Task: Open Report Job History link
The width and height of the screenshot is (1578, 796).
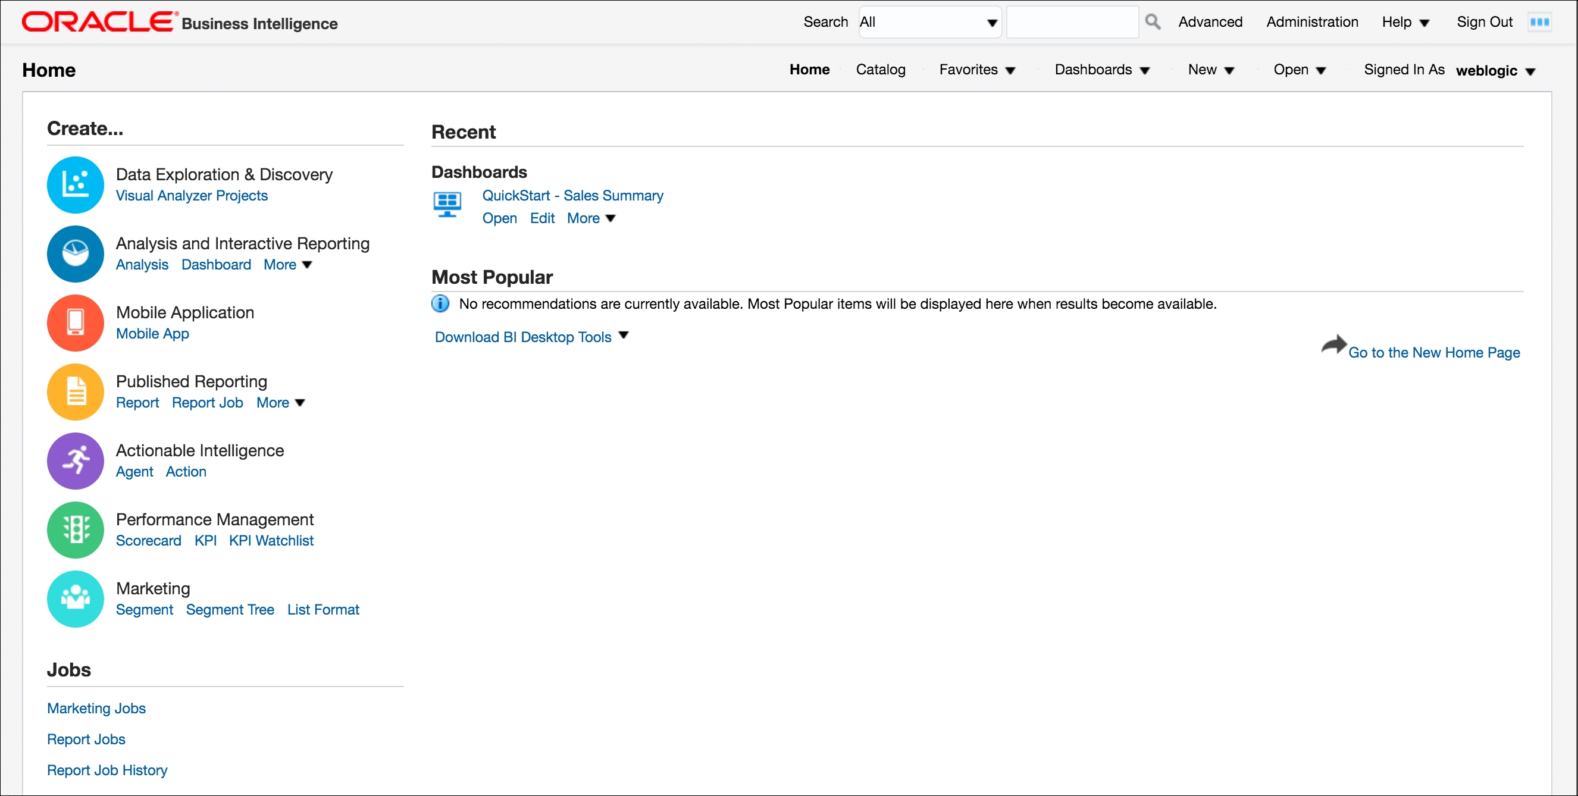Action: click(x=107, y=770)
